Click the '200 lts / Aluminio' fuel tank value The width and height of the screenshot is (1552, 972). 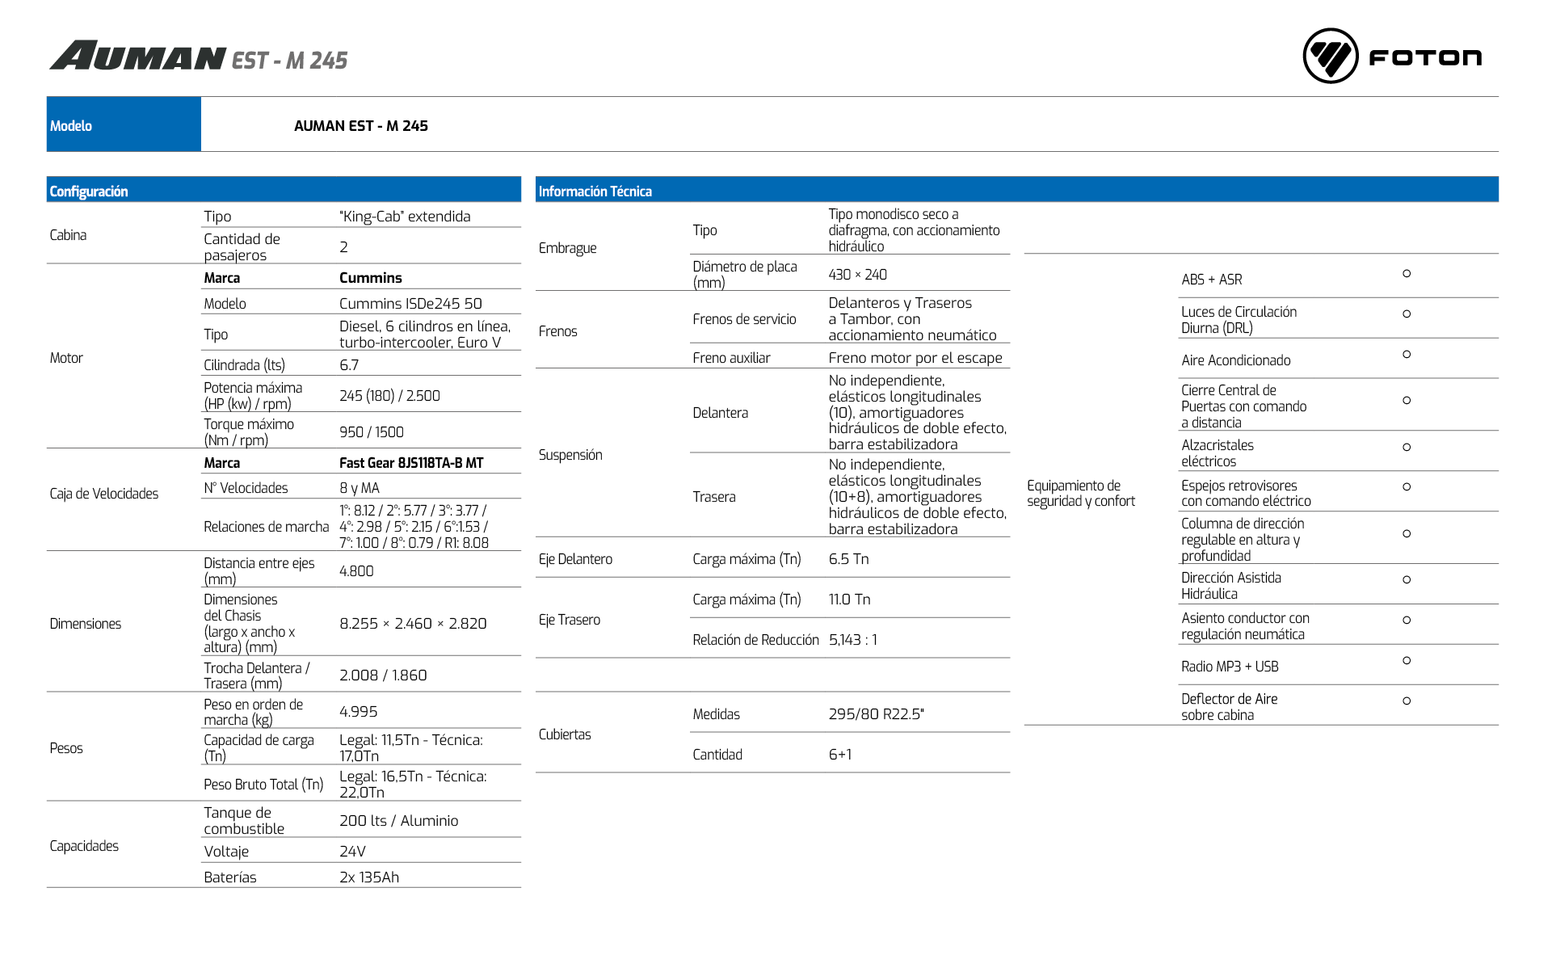click(x=399, y=821)
